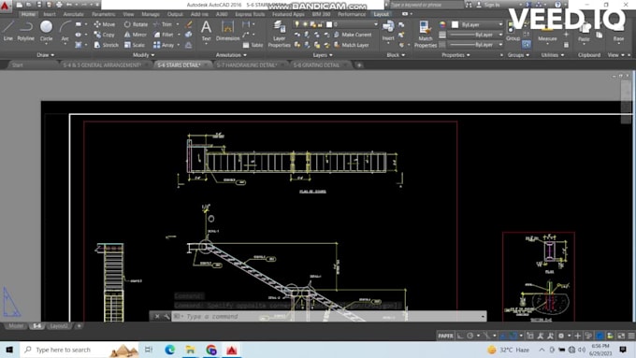This screenshot has height=358, width=636.
Task: Switch to S-4 & 5 GENERAL ARRANGEMENT tab
Action: coord(102,64)
